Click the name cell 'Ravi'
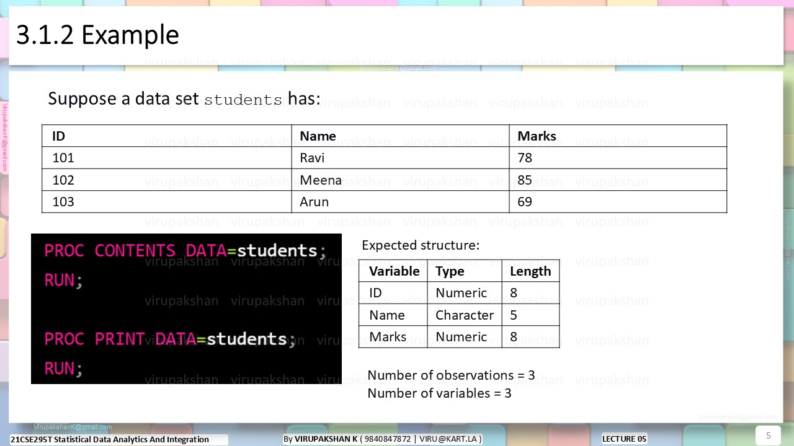The width and height of the screenshot is (794, 446). (x=400, y=158)
